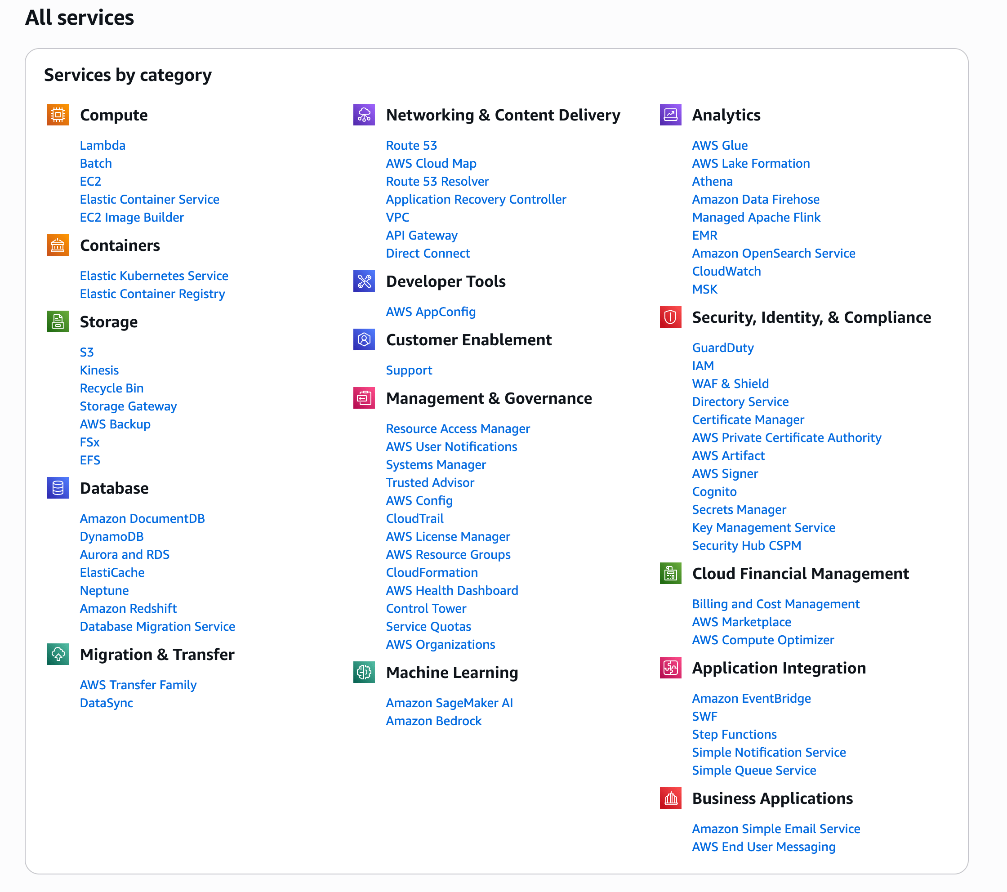Open the Lambda service link
Viewport: 1007px width, 892px height.
pyautogui.click(x=102, y=145)
